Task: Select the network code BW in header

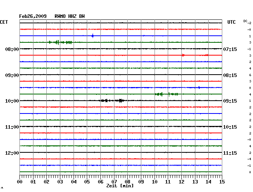Action: pos(82,16)
